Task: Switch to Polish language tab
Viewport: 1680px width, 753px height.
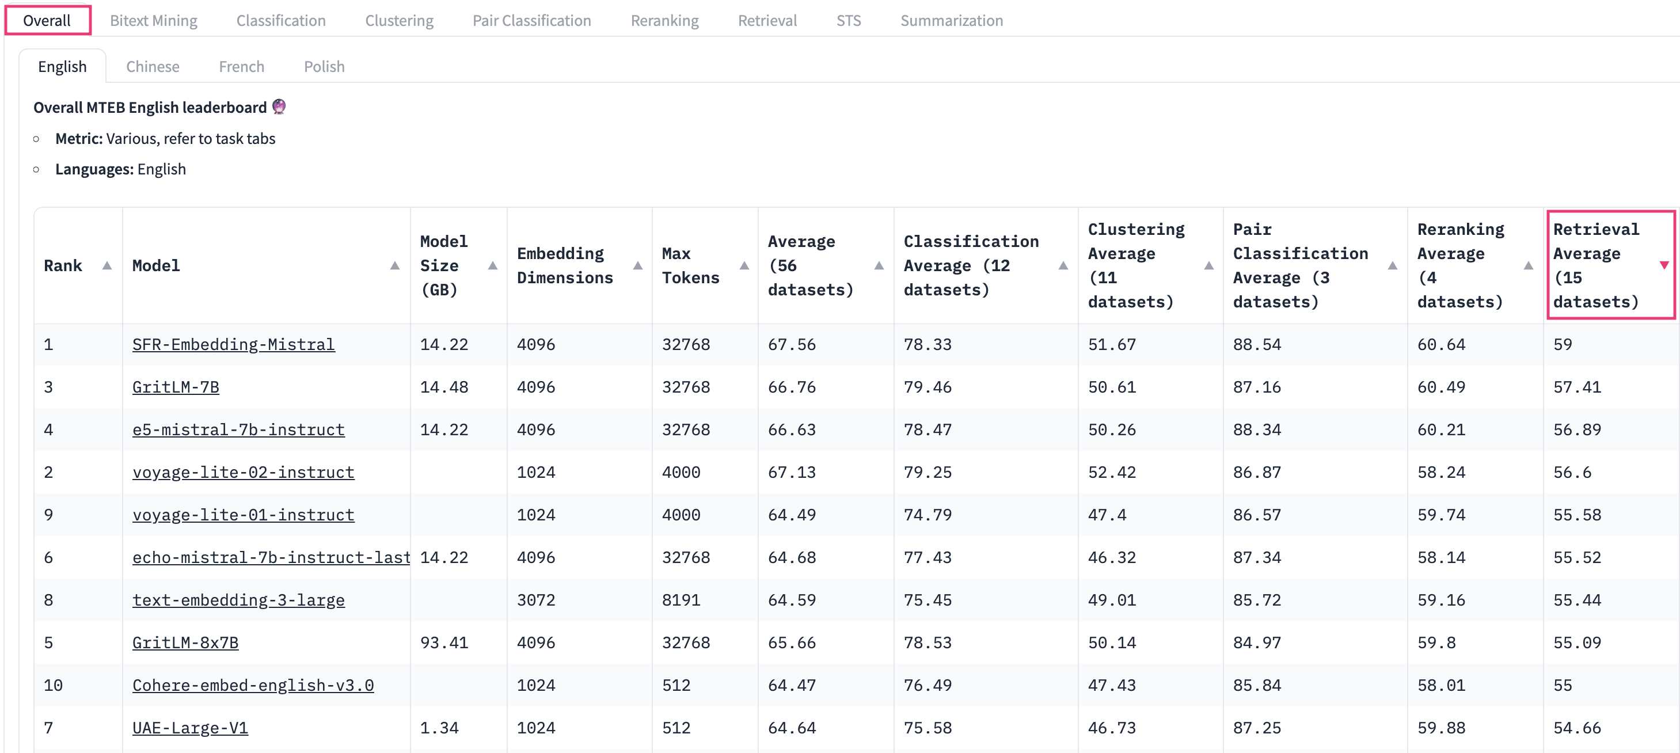Action: pyautogui.click(x=324, y=67)
